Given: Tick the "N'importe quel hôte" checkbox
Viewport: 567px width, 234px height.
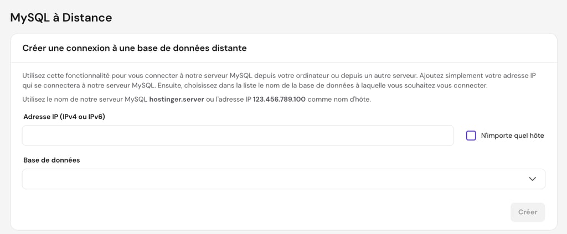Looking at the screenshot, I should 471,136.
